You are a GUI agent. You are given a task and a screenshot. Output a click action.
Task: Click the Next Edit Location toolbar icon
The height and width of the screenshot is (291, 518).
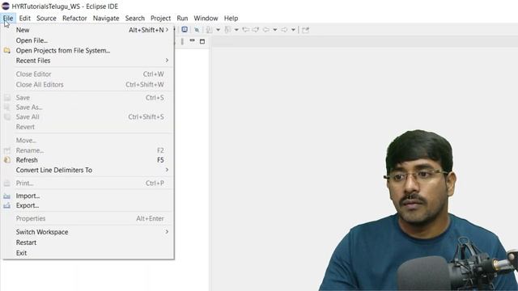tap(256, 30)
